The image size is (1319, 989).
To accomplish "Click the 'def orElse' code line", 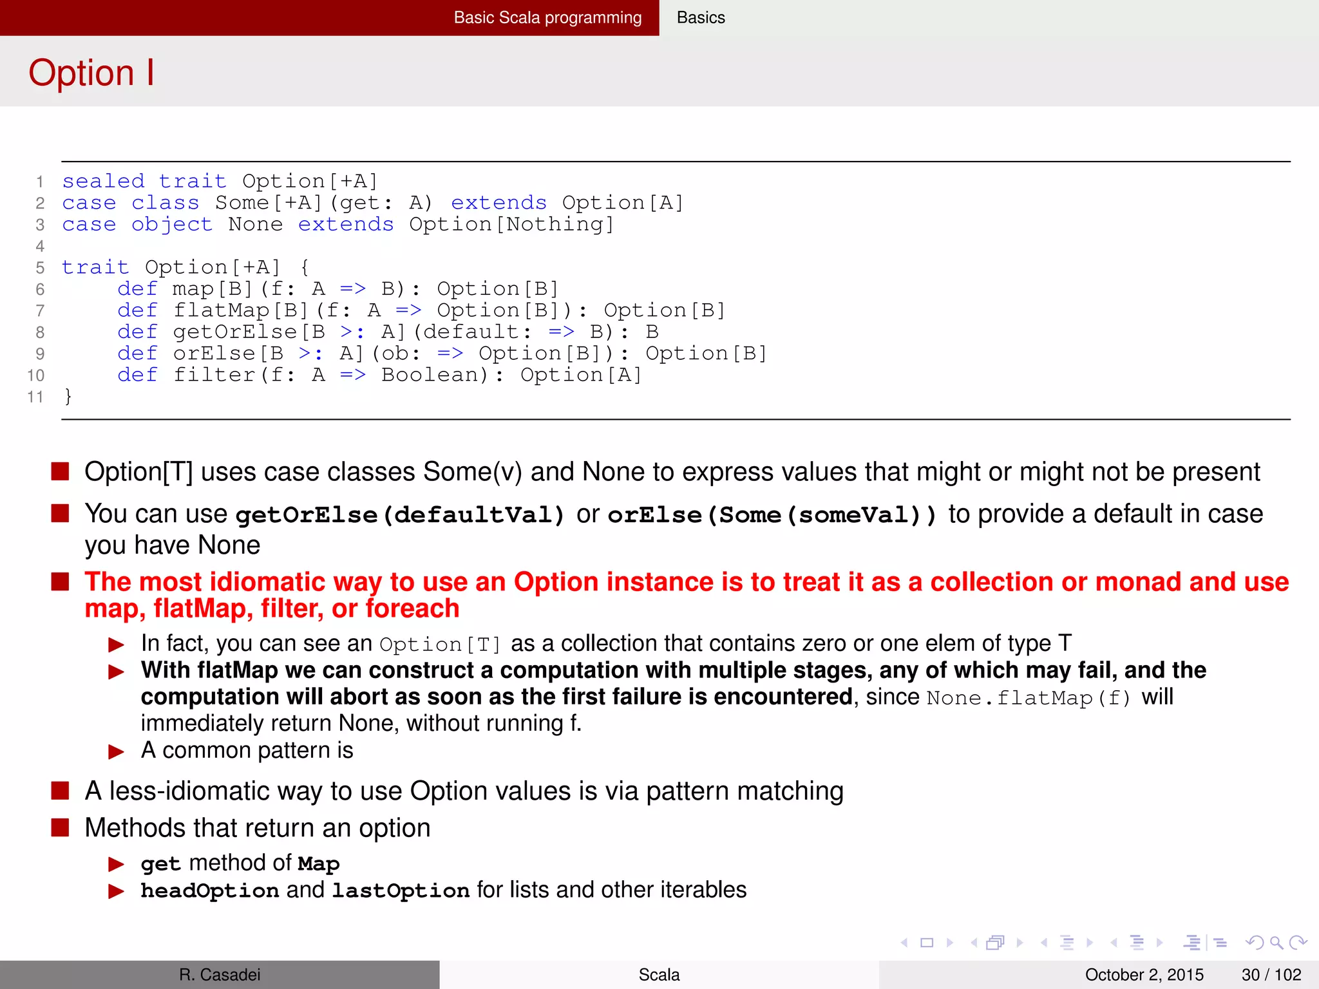I will (x=442, y=353).
